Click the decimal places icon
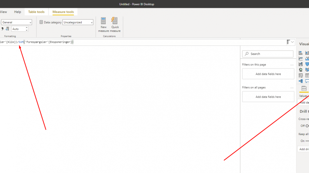The image size is (309, 173). click(7, 29)
